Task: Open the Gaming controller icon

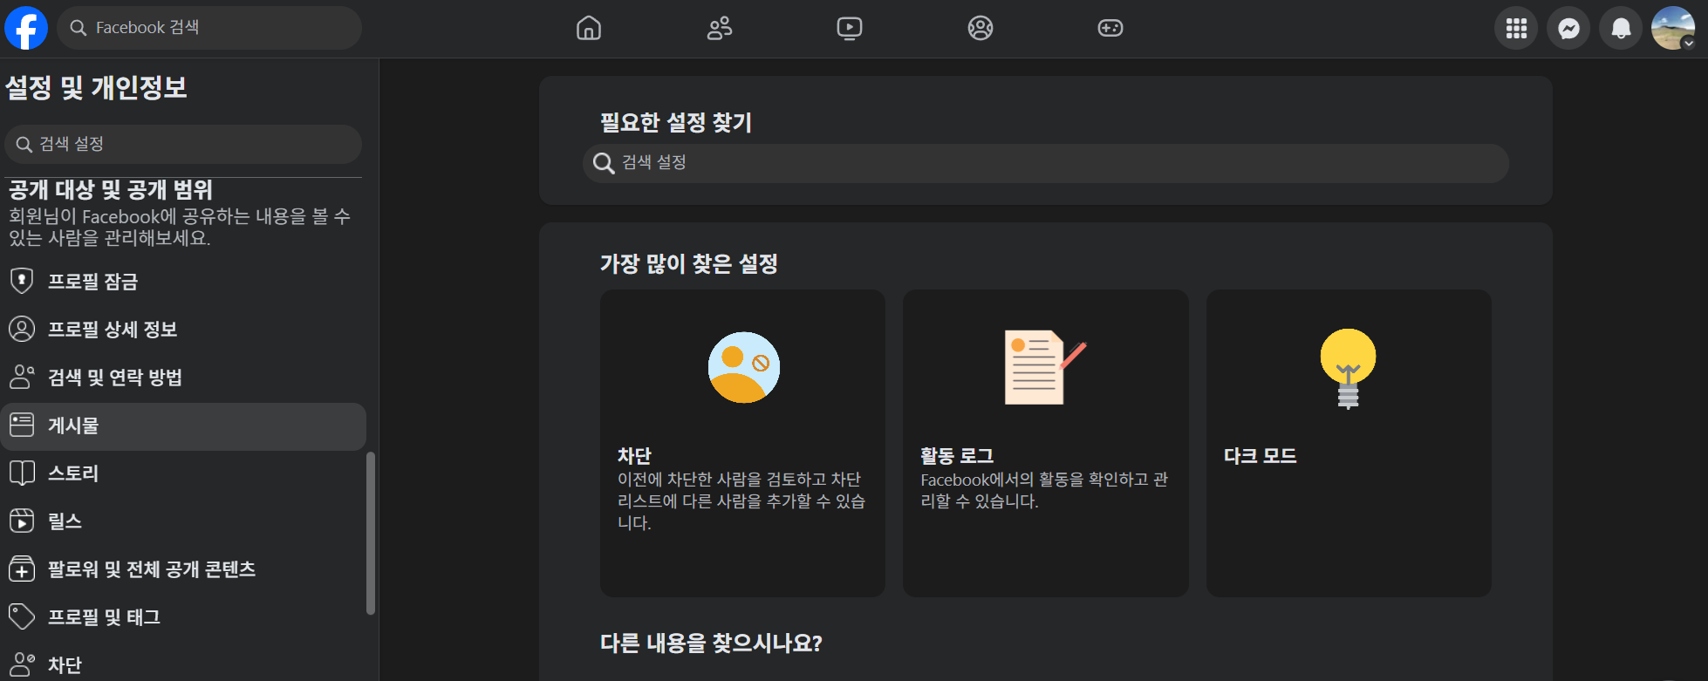Action: (x=1110, y=28)
